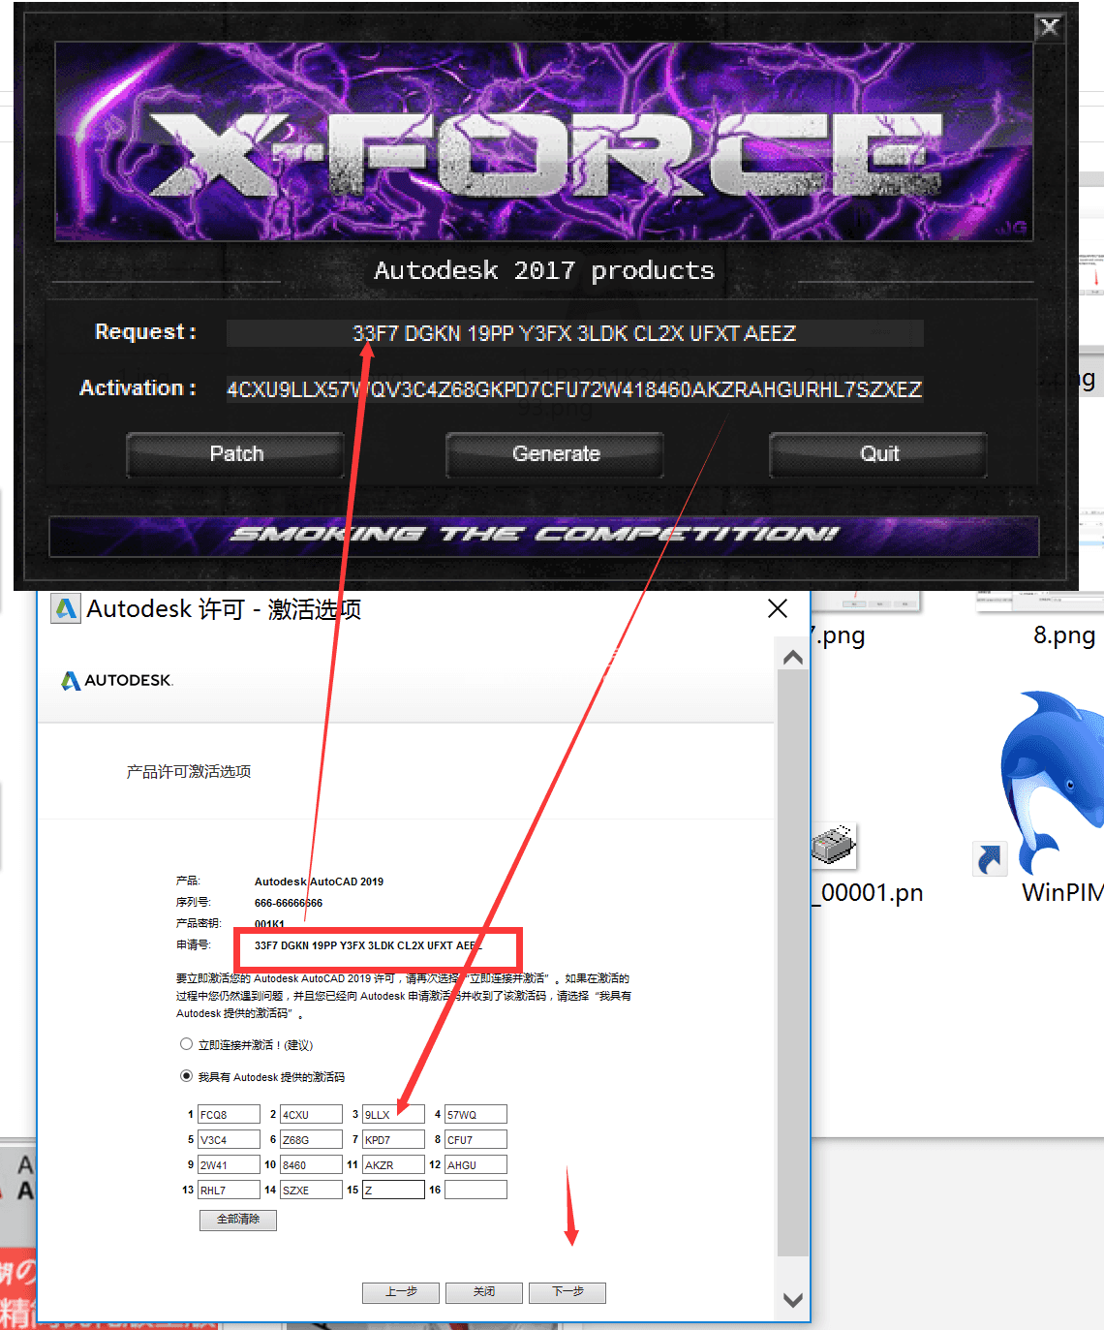The image size is (1104, 1330).
Task: Click the vertical scrollbar thumb in Autodesk dialog
Action: click(793, 964)
